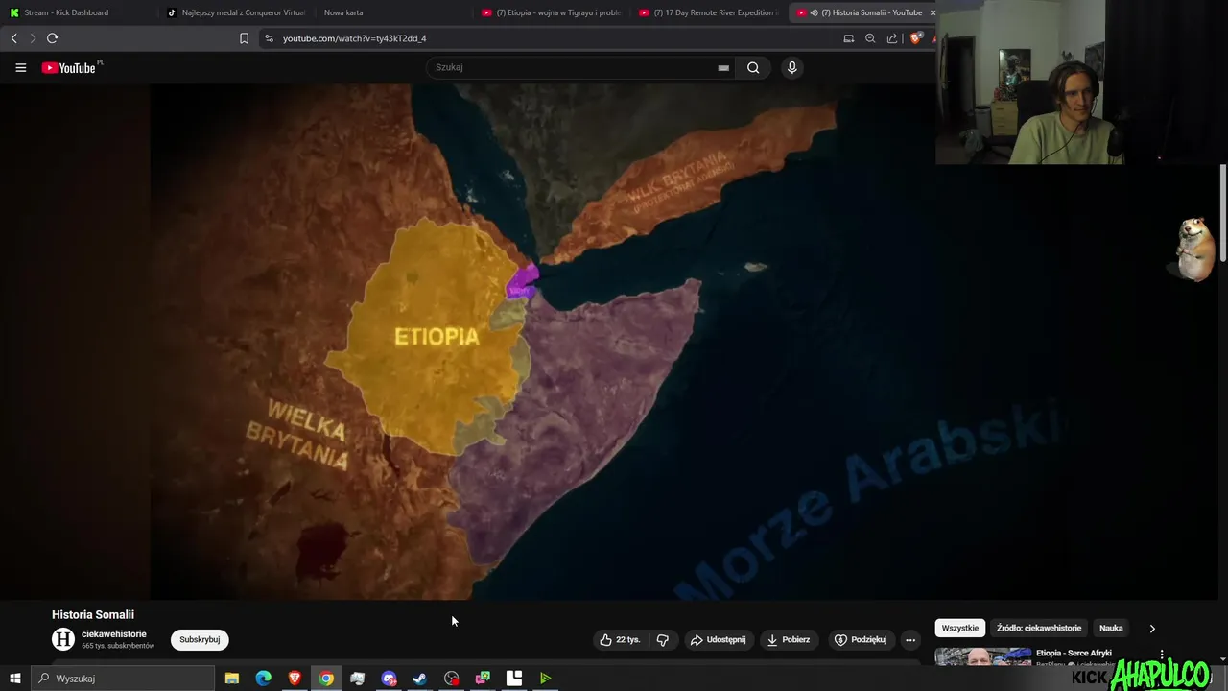
Task: Subscribe using the Subskrybuj button
Action: [200, 639]
